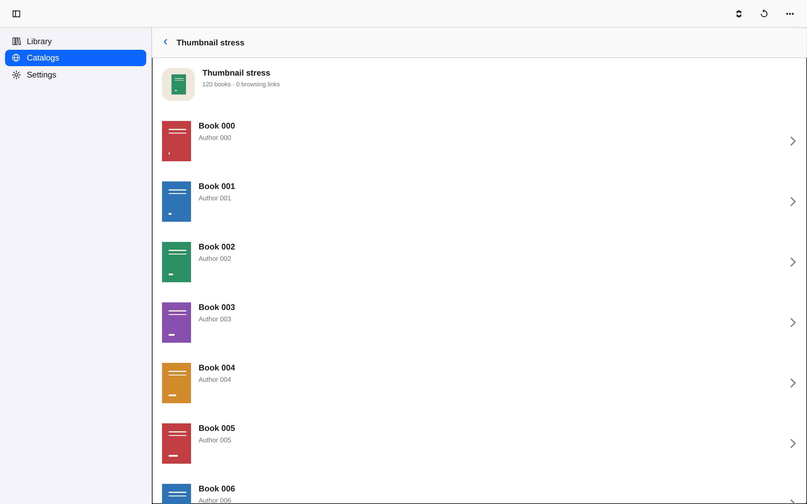The height and width of the screenshot is (504, 807).
Task: Open the more options ellipsis menu
Action: (790, 14)
